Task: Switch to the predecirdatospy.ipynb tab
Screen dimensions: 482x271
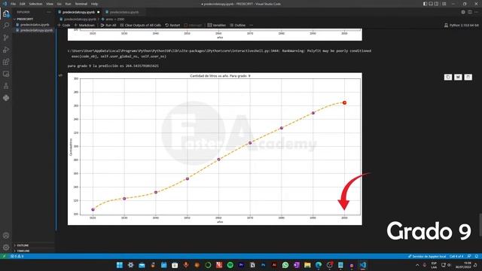Action: click(78, 12)
